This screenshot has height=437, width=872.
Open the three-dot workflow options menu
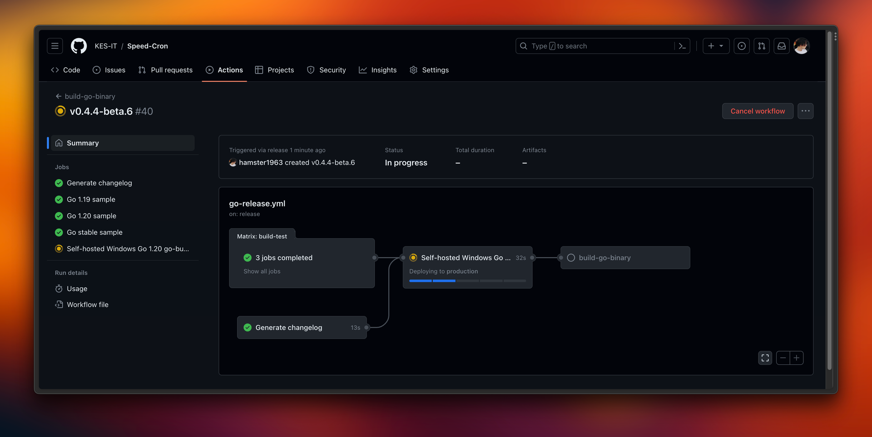(805, 111)
